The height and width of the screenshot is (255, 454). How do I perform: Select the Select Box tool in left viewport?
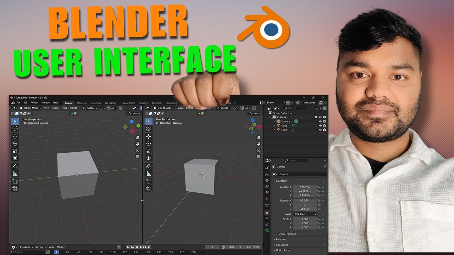pyautogui.click(x=15, y=121)
